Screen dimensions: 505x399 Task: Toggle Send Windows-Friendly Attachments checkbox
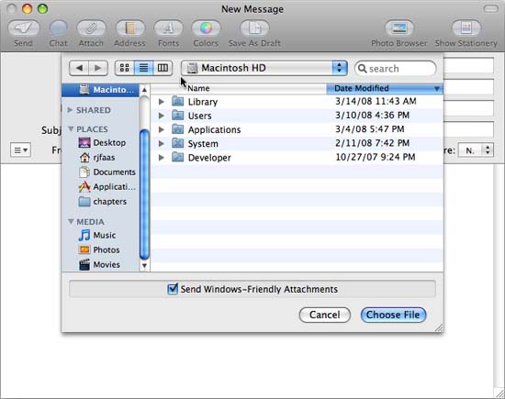173,289
